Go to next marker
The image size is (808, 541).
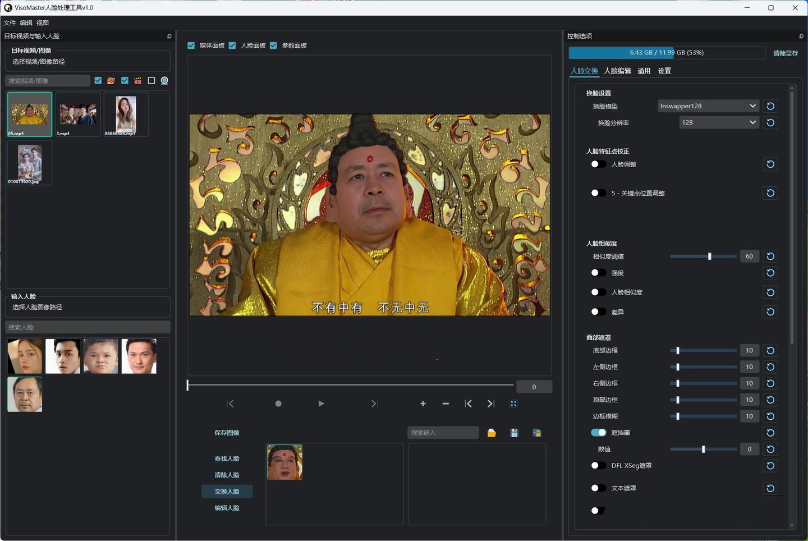pos(491,404)
